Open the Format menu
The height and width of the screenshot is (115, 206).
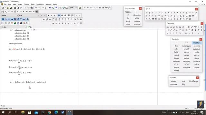coord(26,4)
